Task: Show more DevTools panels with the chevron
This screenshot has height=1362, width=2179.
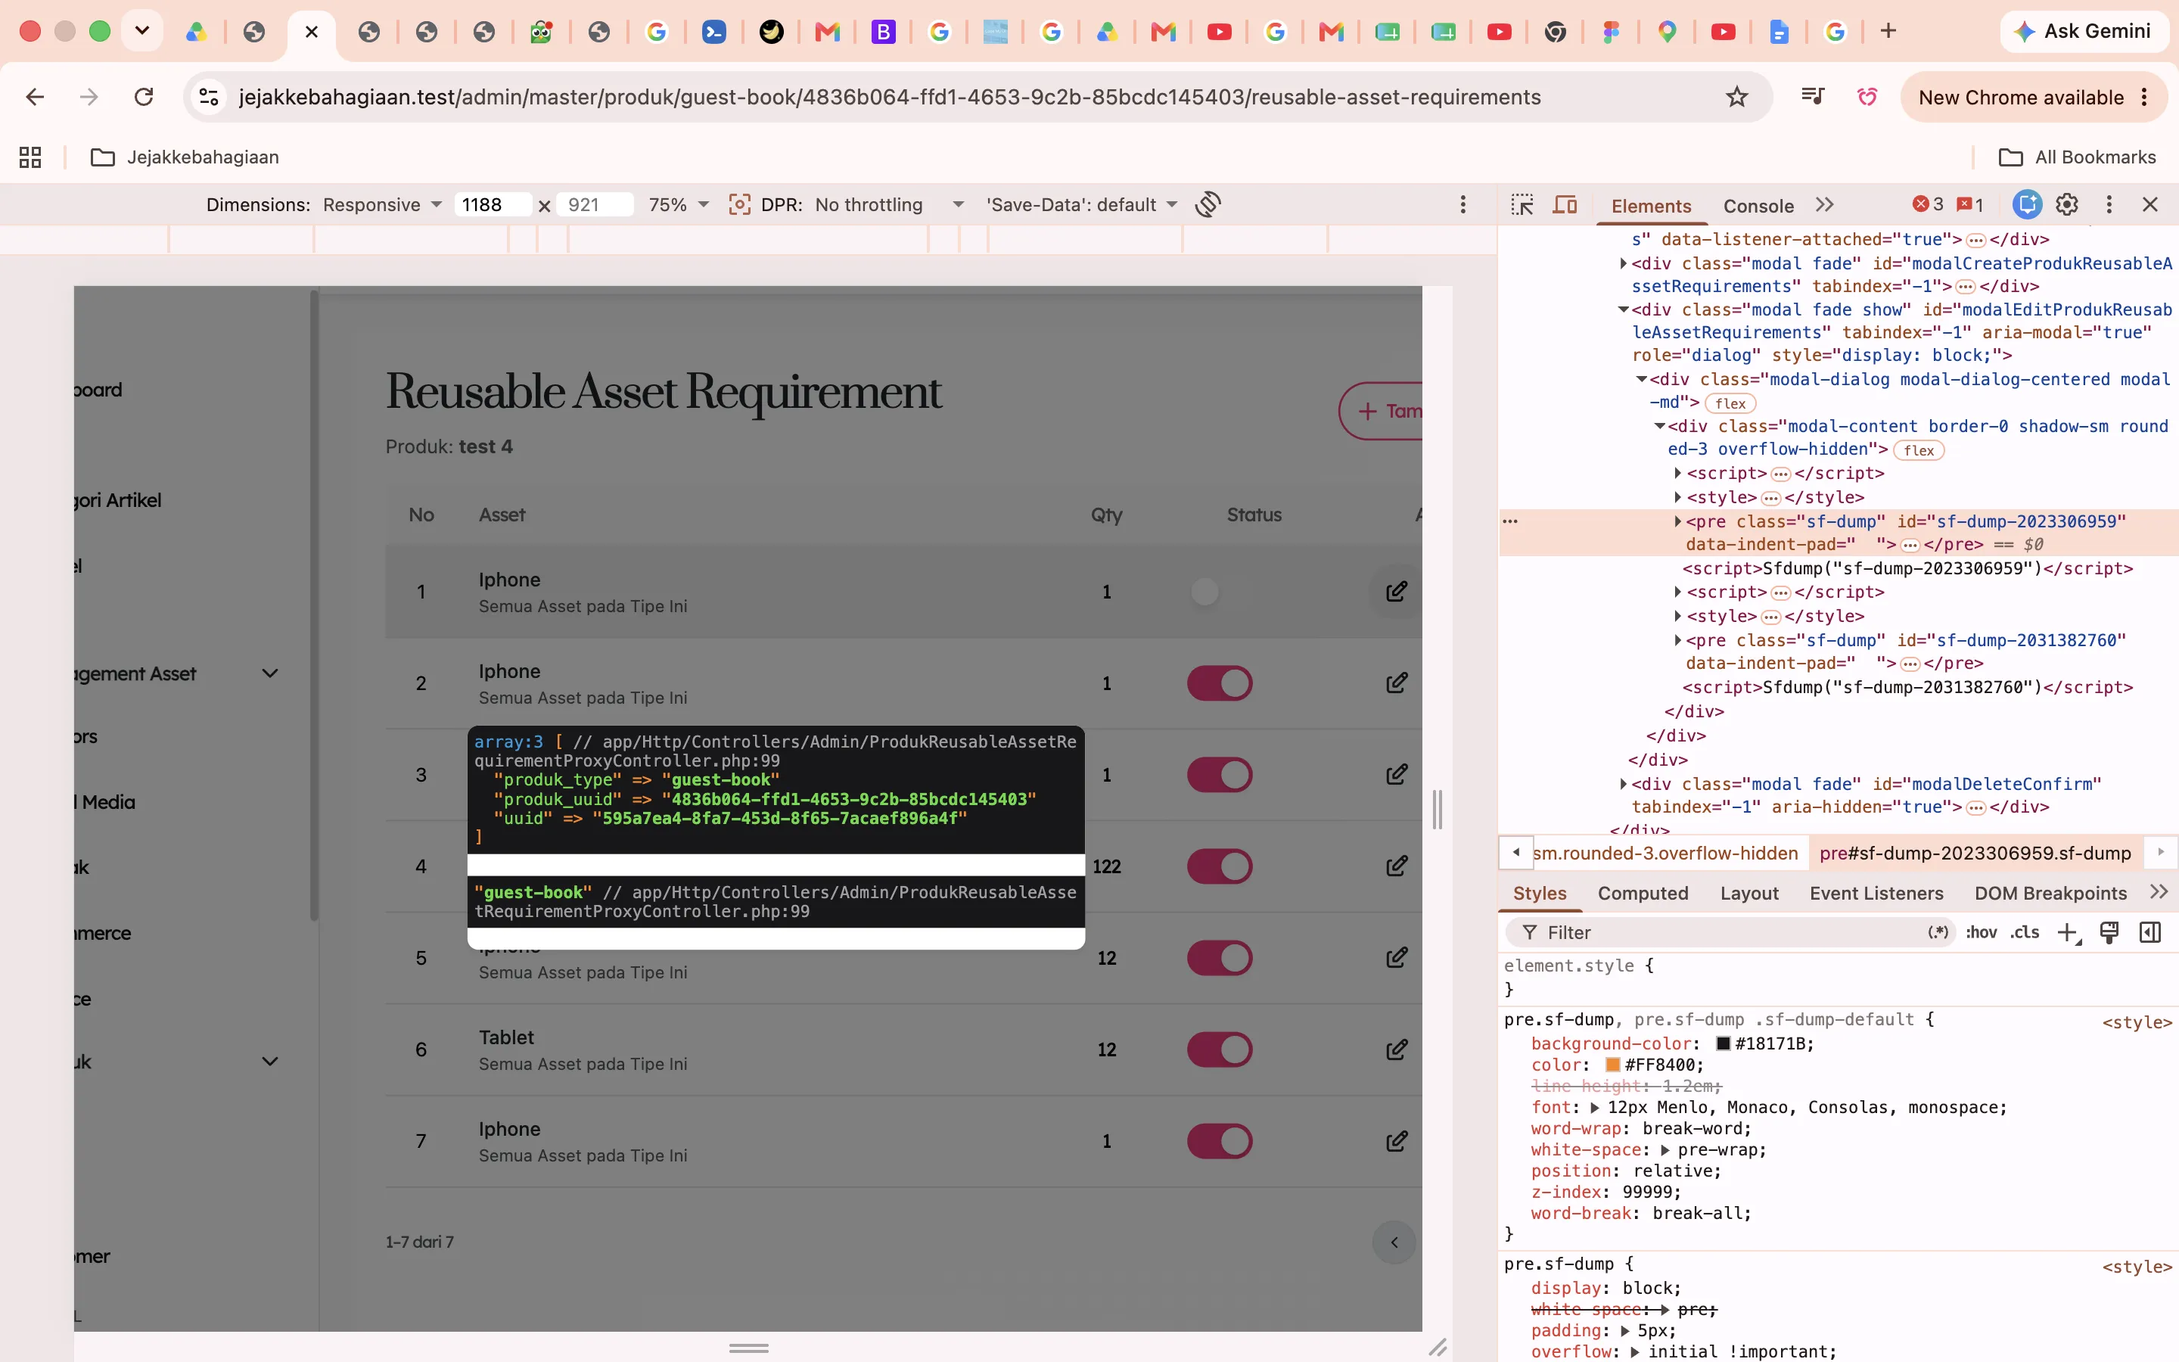Action: (1824, 204)
